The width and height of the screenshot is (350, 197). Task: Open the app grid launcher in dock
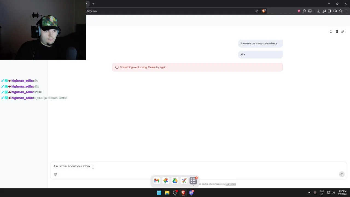pyautogui.click(x=193, y=181)
